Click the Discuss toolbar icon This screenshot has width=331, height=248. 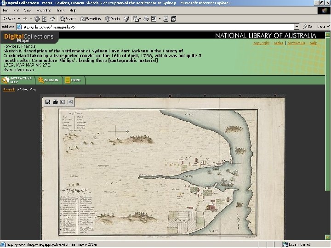(x=166, y=19)
